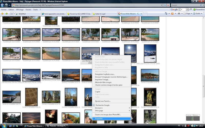Add to favorites with star-plus icon
Image resolution: width=205 pixels, height=128 pixels.
[7, 14]
